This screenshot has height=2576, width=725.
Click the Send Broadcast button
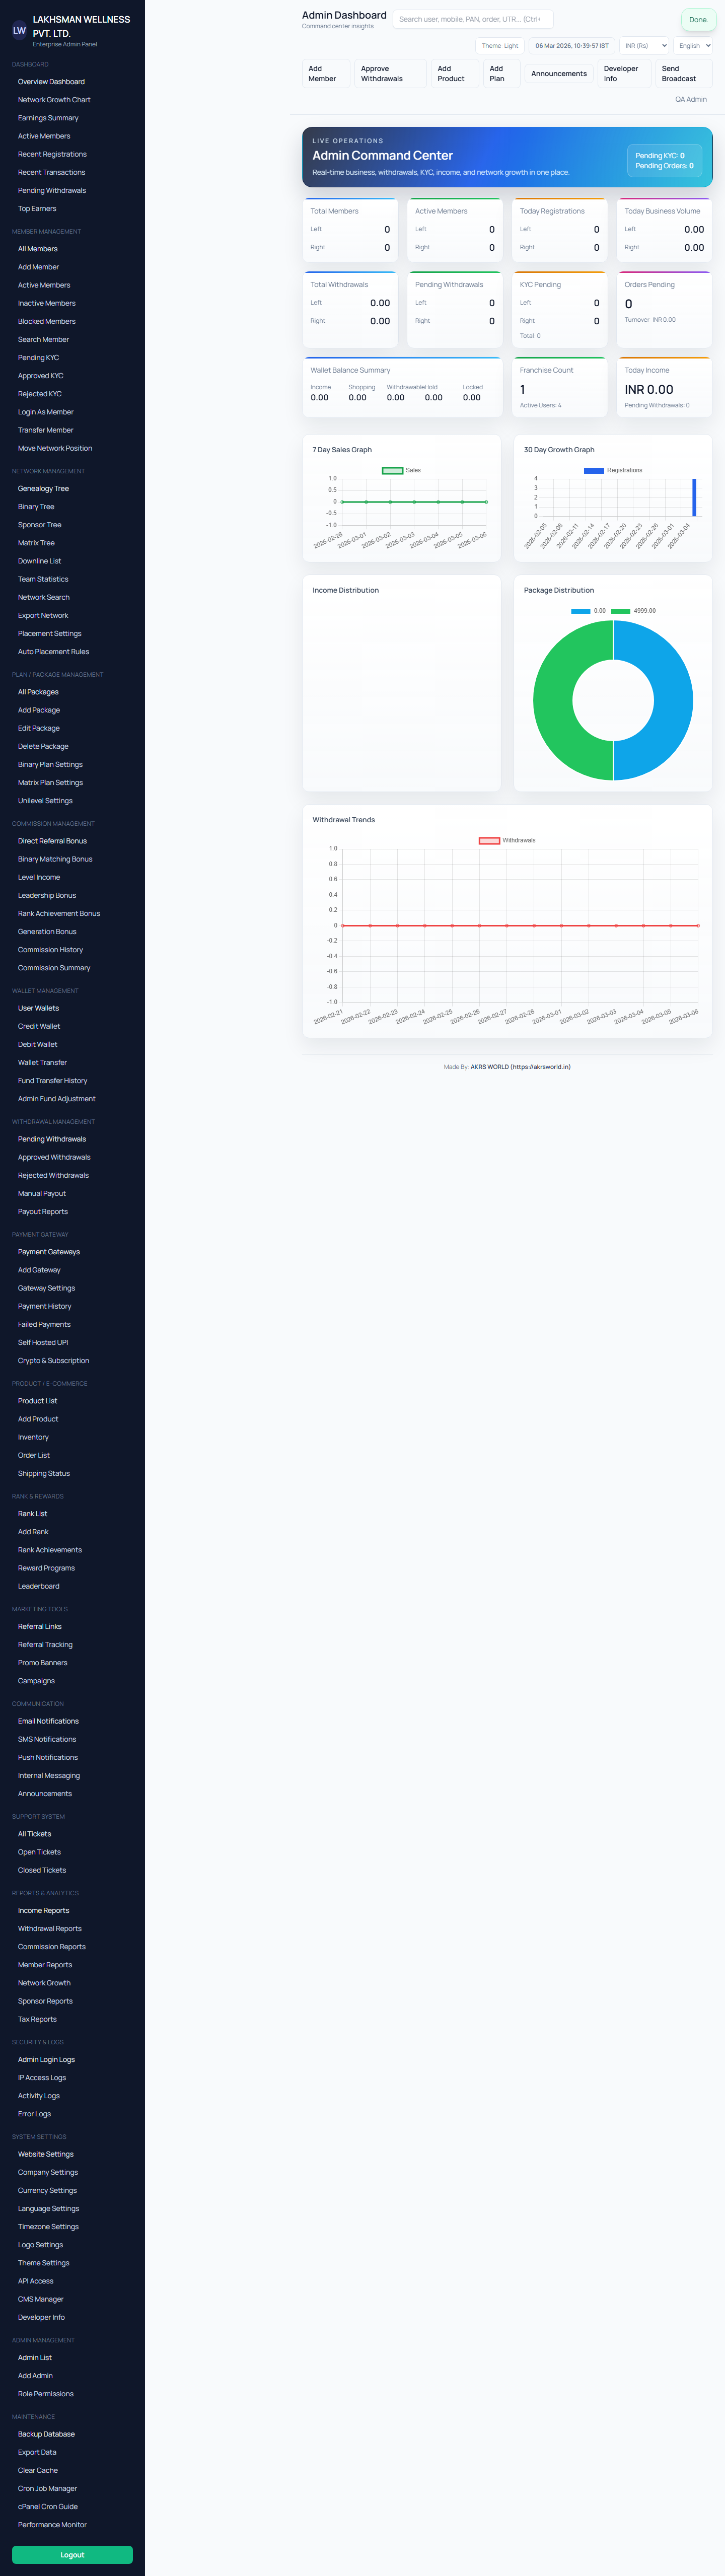683,74
